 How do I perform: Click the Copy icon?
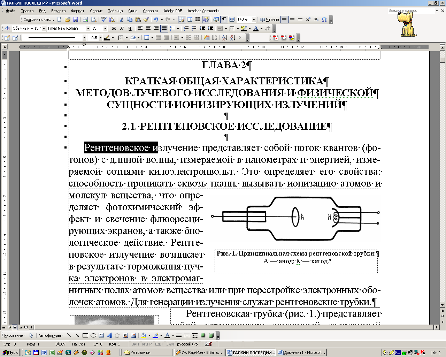[130, 20]
